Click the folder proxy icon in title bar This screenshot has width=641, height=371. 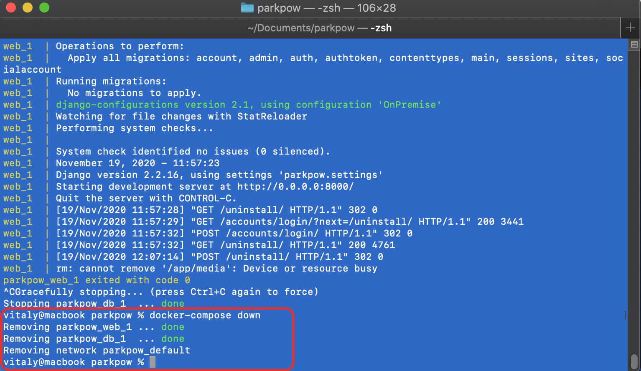click(247, 8)
